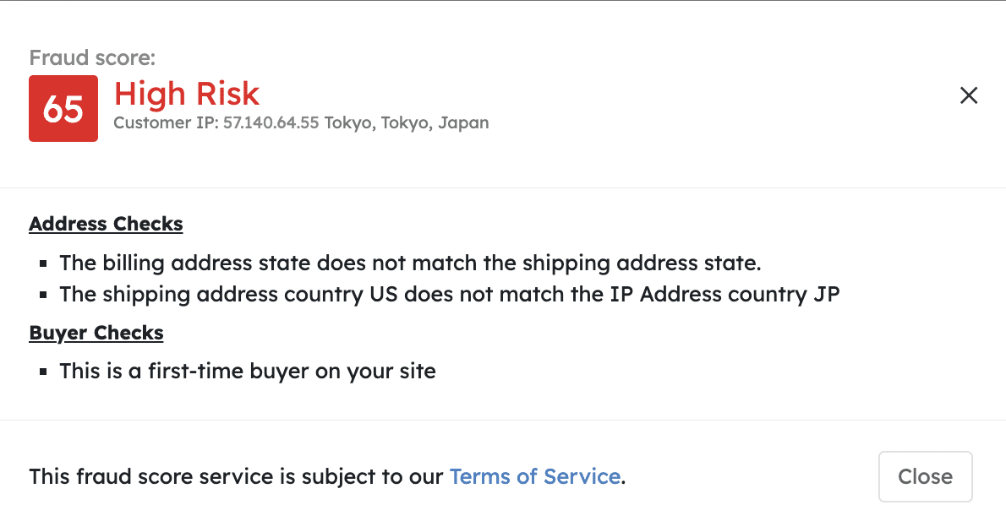Dismiss the dialog with the X icon
The image size is (1006, 532).
point(969,95)
